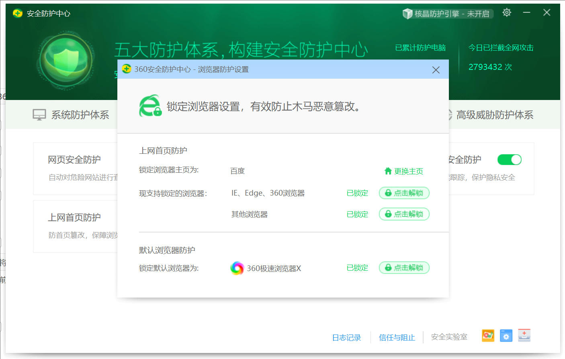Unlock the default browser 360极速浏览器X lock

coord(404,268)
